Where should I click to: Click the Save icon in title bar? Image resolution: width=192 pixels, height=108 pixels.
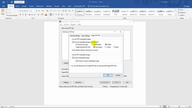pos(4,2)
